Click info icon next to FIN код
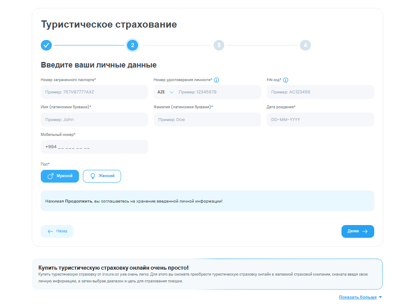Image resolution: width=412 pixels, height=307 pixels. pos(286,80)
